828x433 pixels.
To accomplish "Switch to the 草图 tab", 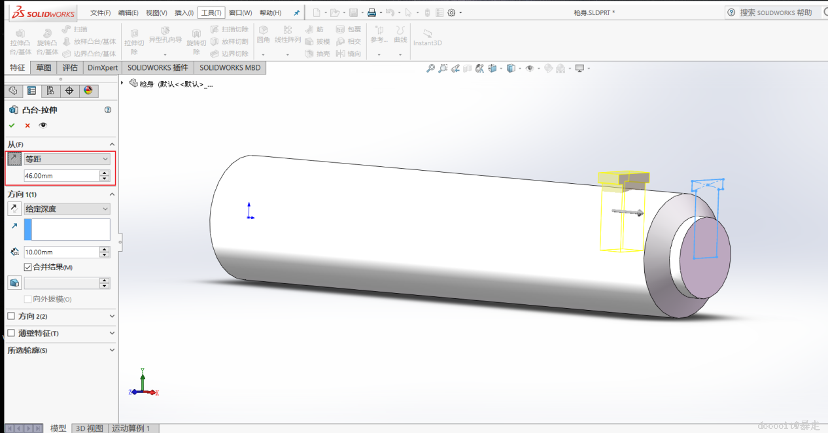I will tap(44, 67).
